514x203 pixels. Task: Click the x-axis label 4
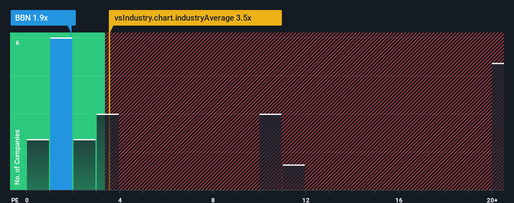click(x=120, y=200)
